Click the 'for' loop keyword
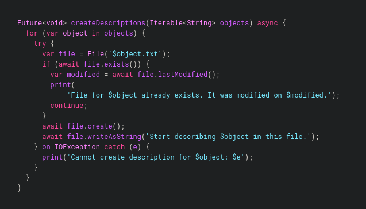This screenshot has height=209, width=366. tap(32, 33)
